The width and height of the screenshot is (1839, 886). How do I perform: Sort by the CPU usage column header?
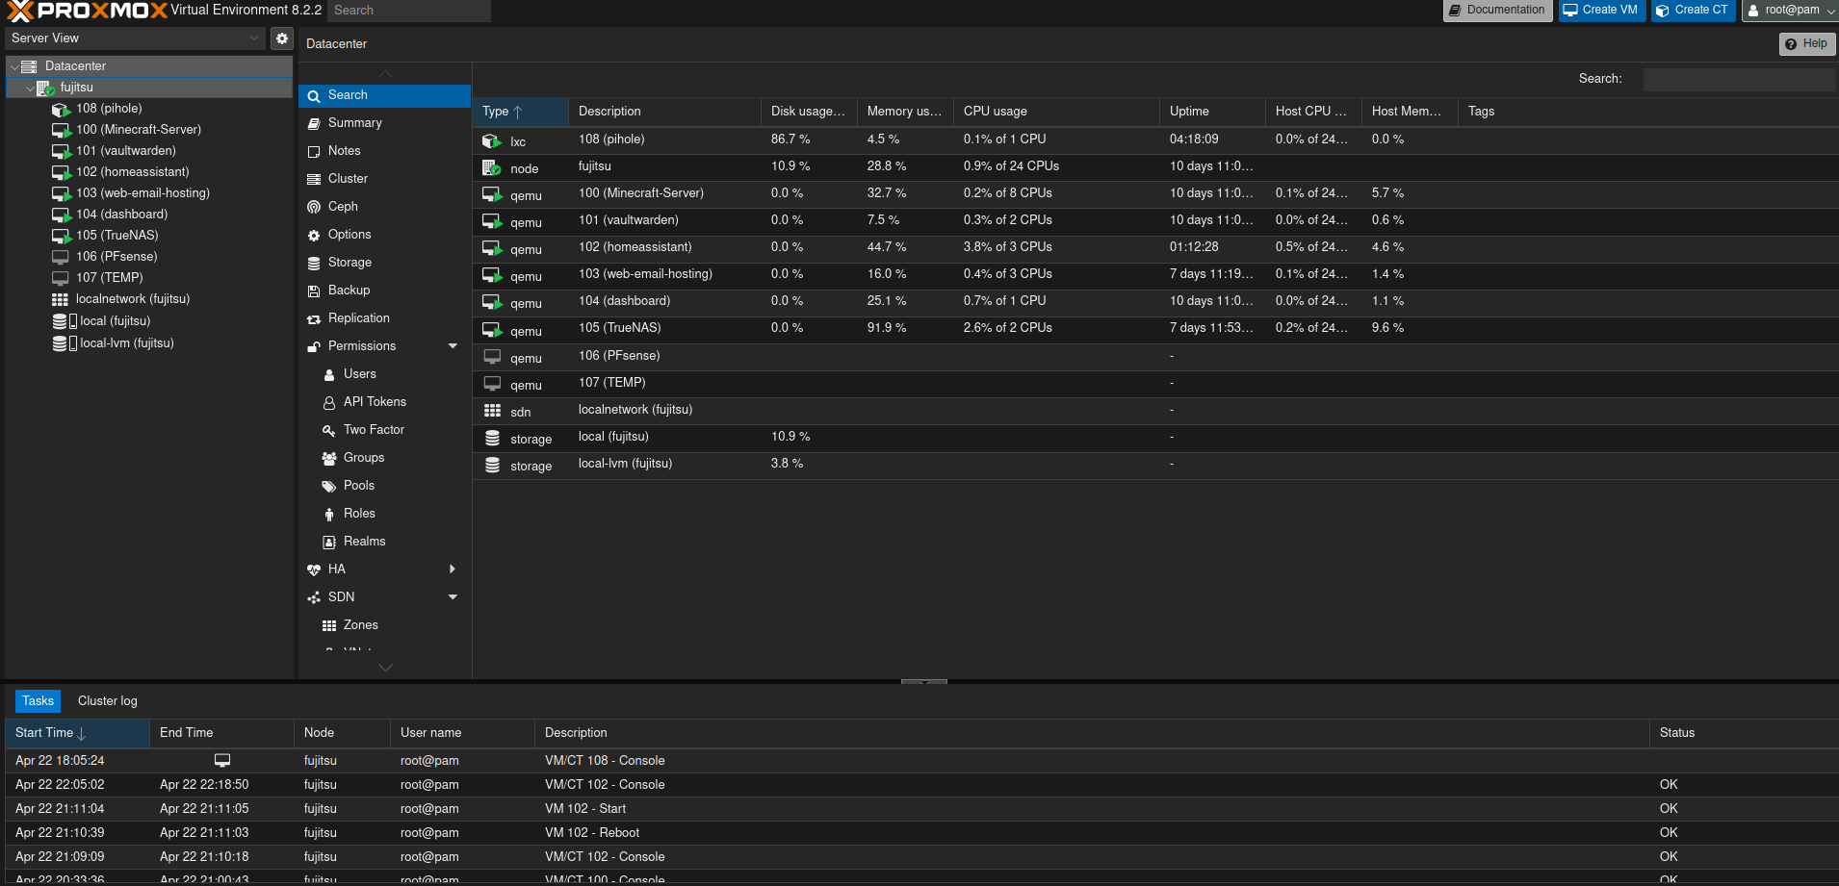1056,112
